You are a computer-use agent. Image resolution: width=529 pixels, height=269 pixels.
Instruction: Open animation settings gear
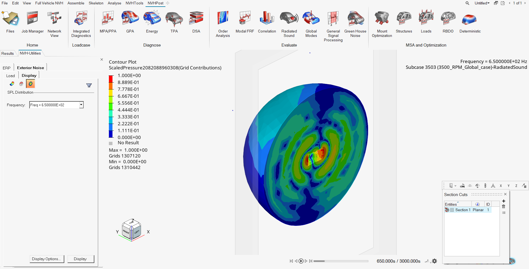(x=434, y=261)
